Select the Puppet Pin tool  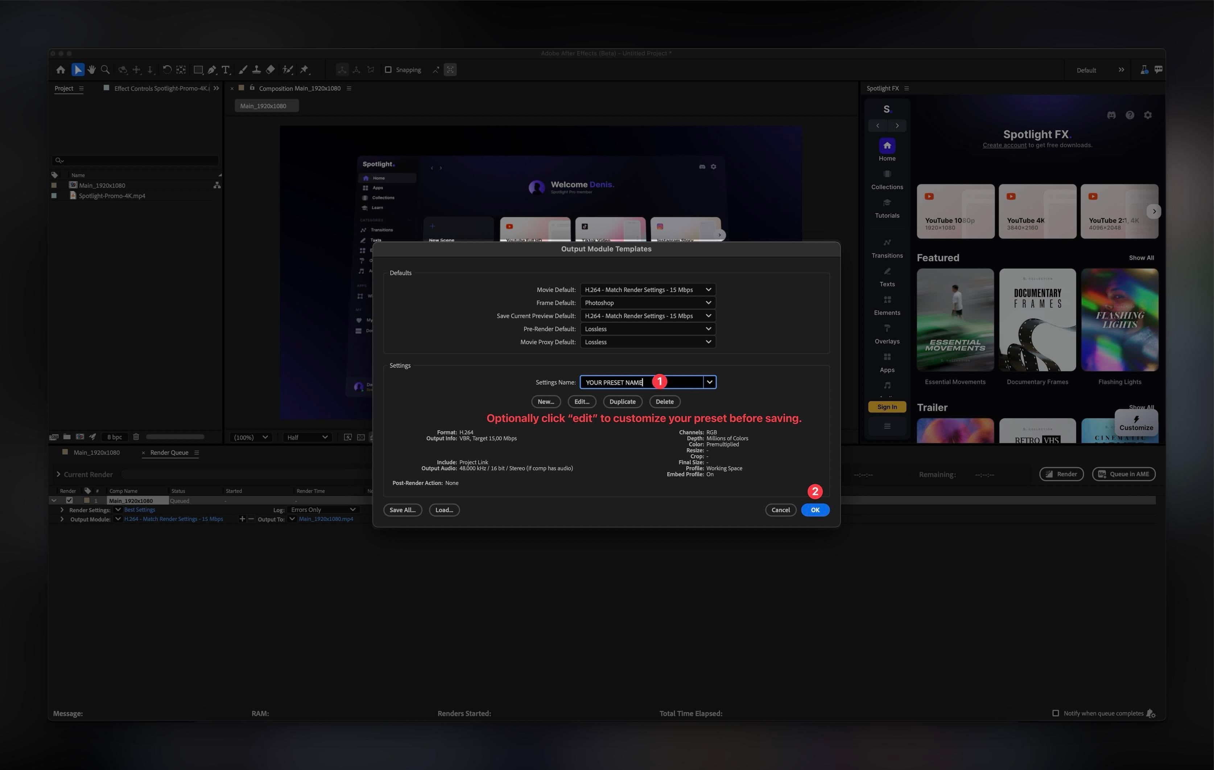click(x=305, y=70)
